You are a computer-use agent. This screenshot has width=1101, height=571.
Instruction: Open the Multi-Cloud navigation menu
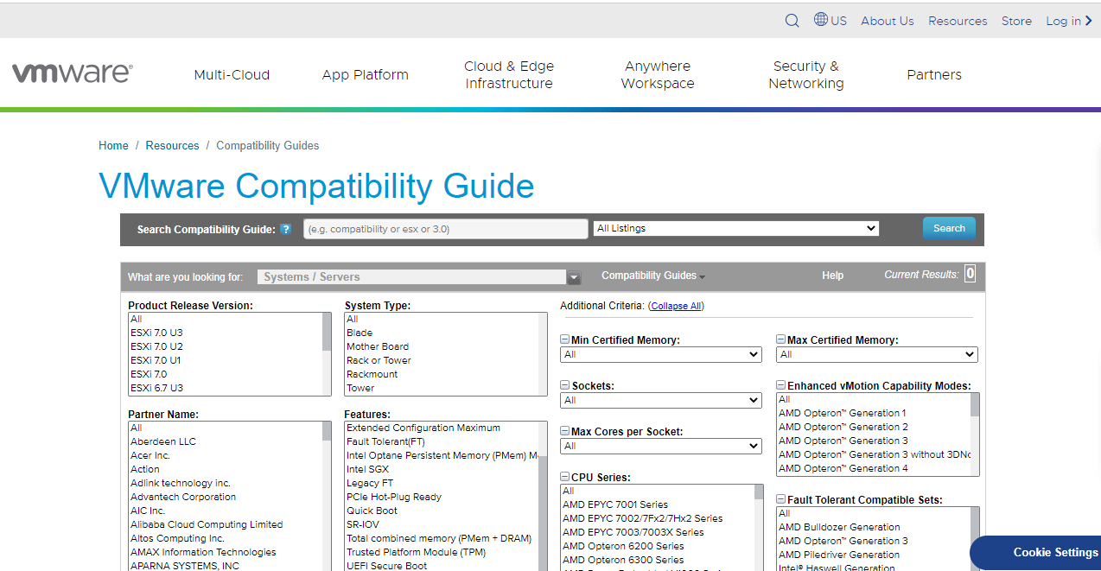[232, 74]
